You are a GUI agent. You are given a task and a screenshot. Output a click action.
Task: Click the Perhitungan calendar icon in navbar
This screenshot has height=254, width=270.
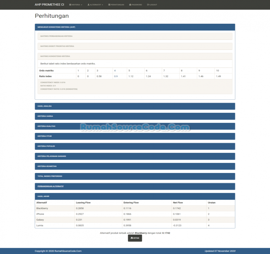tap(109, 5)
